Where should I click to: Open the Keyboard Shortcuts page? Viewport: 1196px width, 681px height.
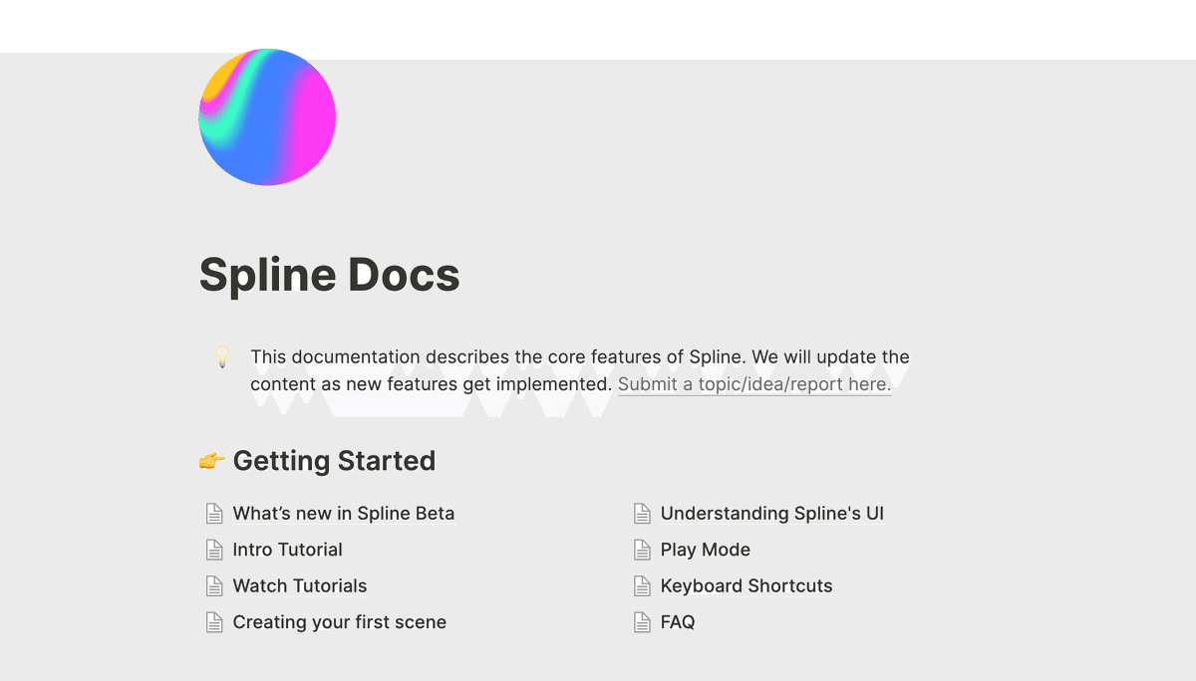[x=747, y=585]
